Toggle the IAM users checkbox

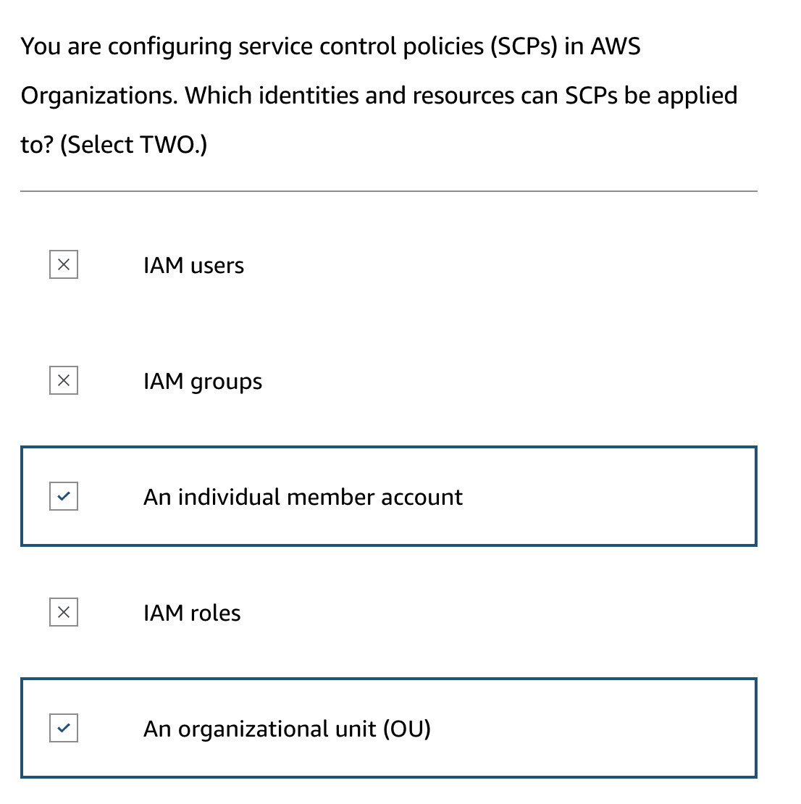(64, 265)
